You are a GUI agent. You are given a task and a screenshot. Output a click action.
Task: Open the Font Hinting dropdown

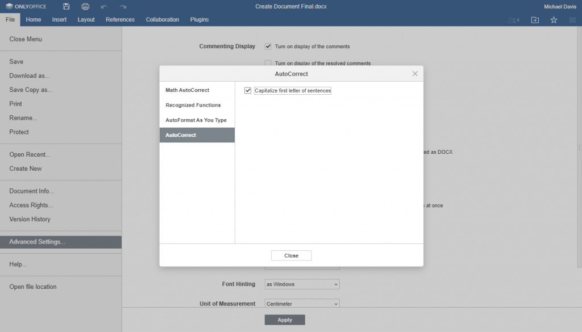click(301, 284)
